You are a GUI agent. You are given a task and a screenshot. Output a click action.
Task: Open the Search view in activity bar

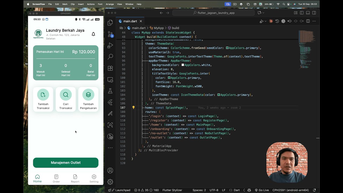pyautogui.click(x=110, y=57)
